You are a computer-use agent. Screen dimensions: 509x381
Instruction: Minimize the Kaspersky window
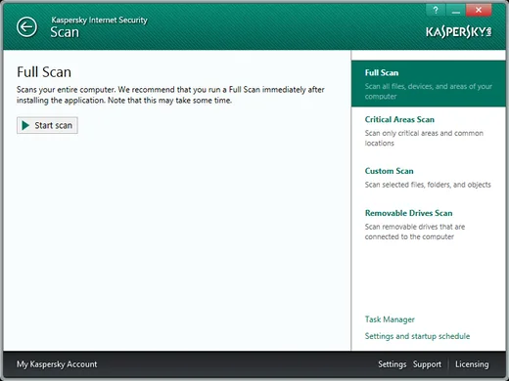[x=456, y=10]
